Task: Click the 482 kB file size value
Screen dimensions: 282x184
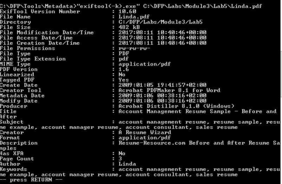Action: pyautogui.click(x=130, y=27)
